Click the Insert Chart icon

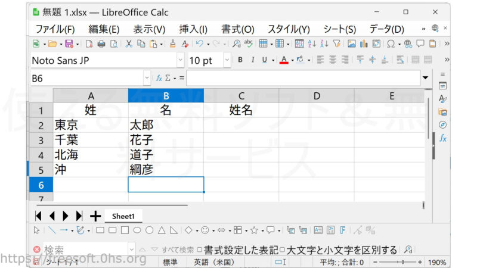[364, 43]
